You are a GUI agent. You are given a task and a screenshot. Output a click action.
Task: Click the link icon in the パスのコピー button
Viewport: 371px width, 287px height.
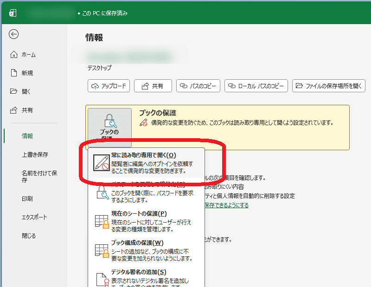tap(184, 86)
